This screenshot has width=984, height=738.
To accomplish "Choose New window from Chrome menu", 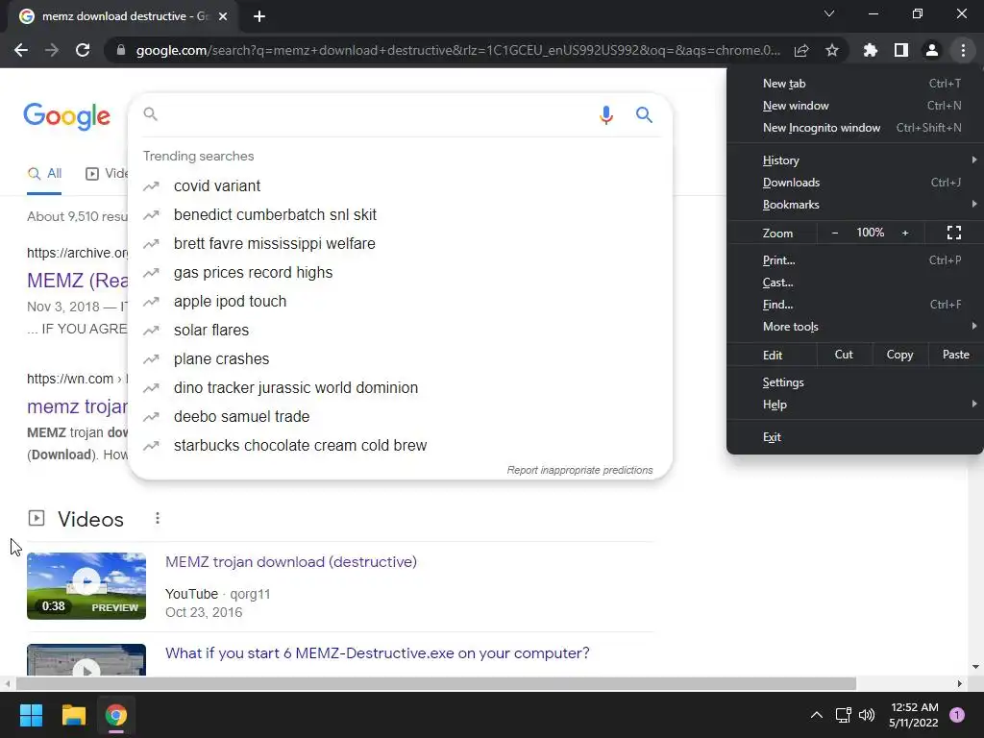I will click(854, 106).
